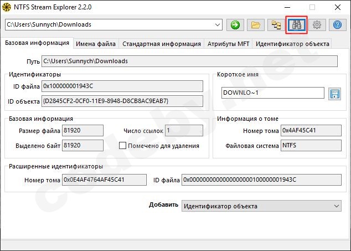
Task: Select the 'Базовая информация' tab
Action: pyautogui.click(x=37, y=43)
